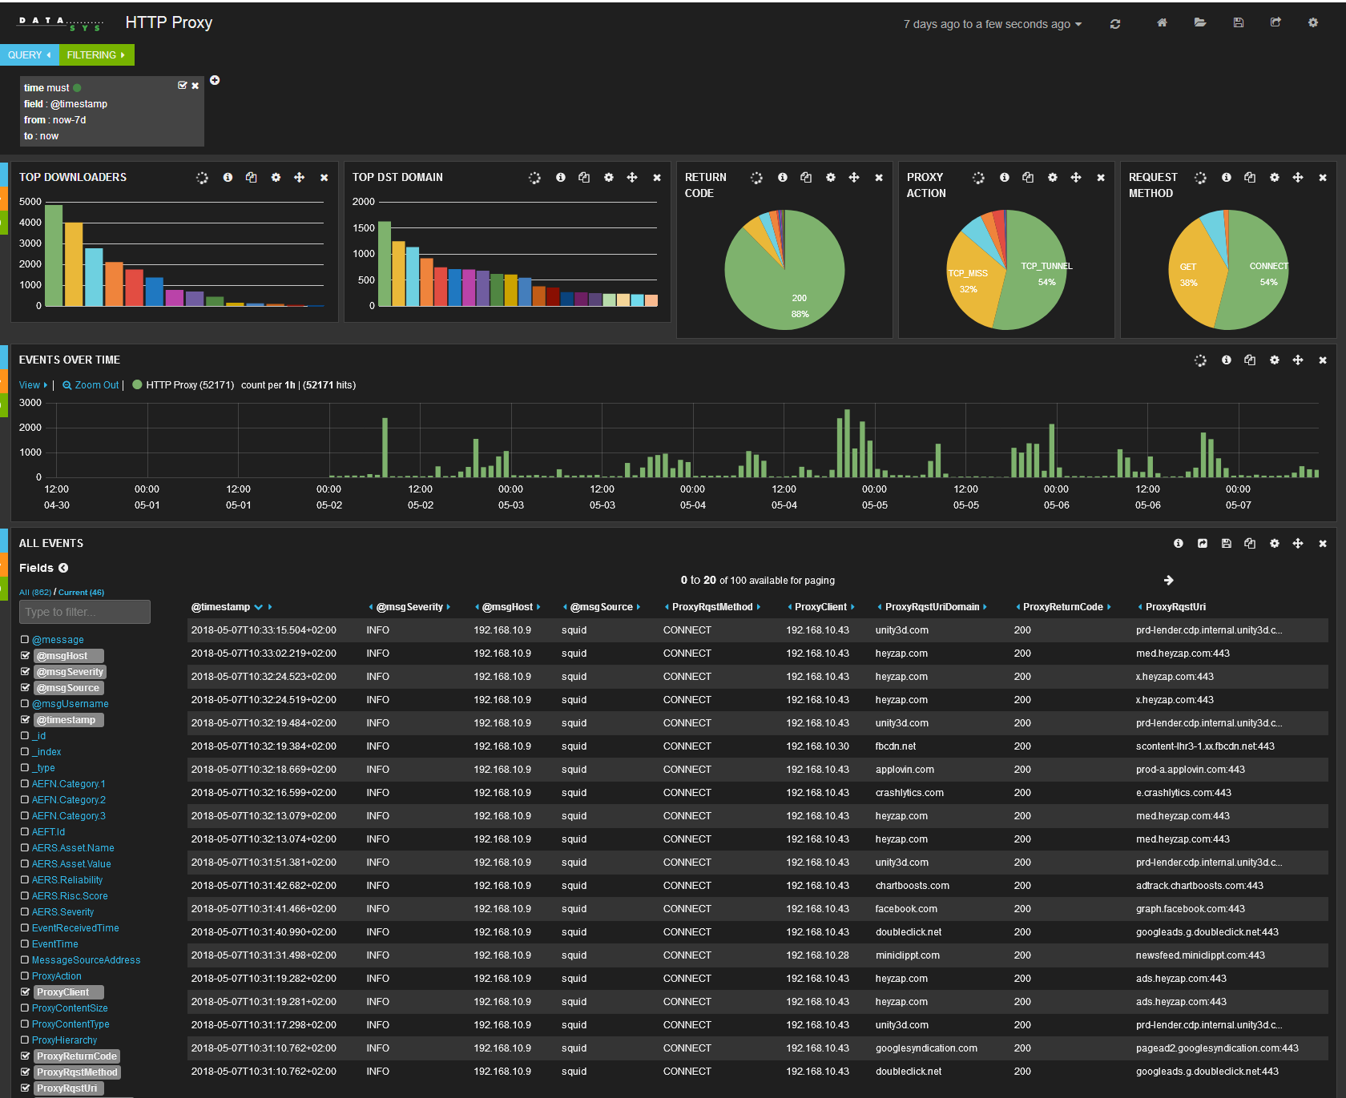Expand the View options in Events Over Time
Image resolution: width=1346 pixels, height=1098 pixels.
coord(33,385)
